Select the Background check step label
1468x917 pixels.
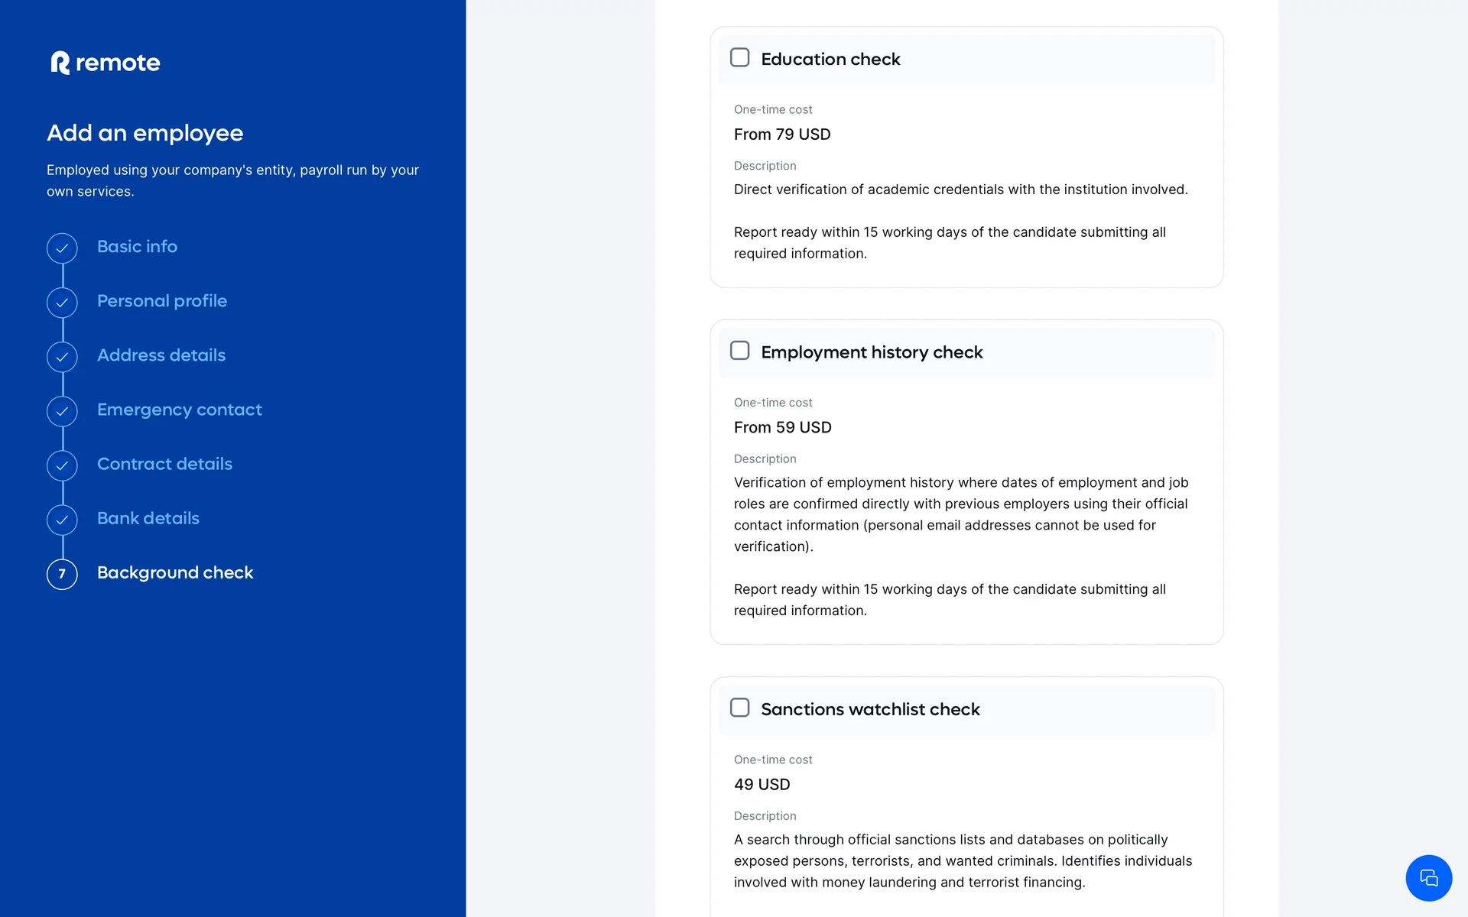coord(174,572)
